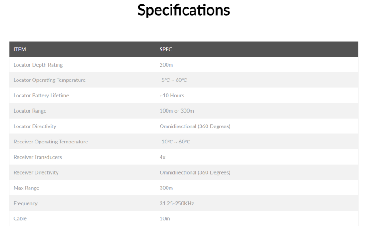Click the 200m depth rating value
The height and width of the screenshot is (234, 368).
pos(166,65)
